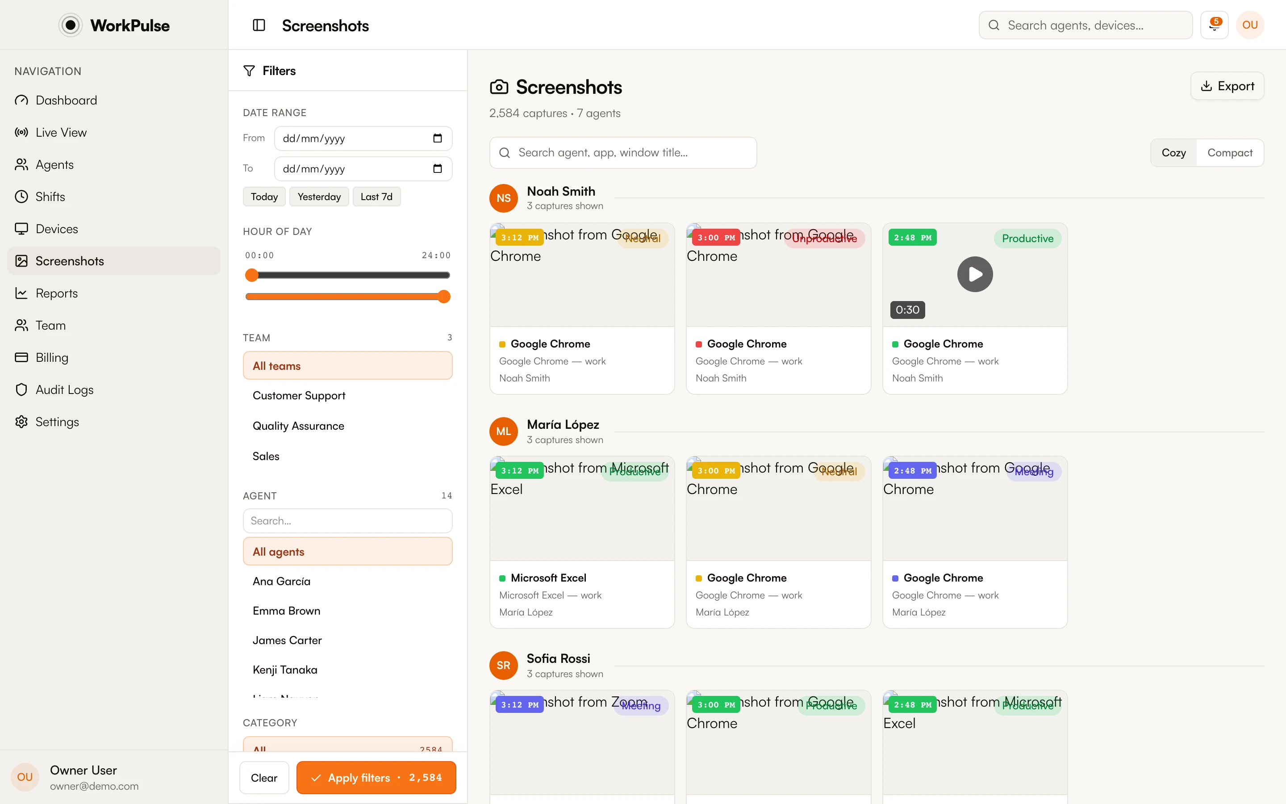Click the From date input
The width and height of the screenshot is (1286, 804).
tap(363, 138)
